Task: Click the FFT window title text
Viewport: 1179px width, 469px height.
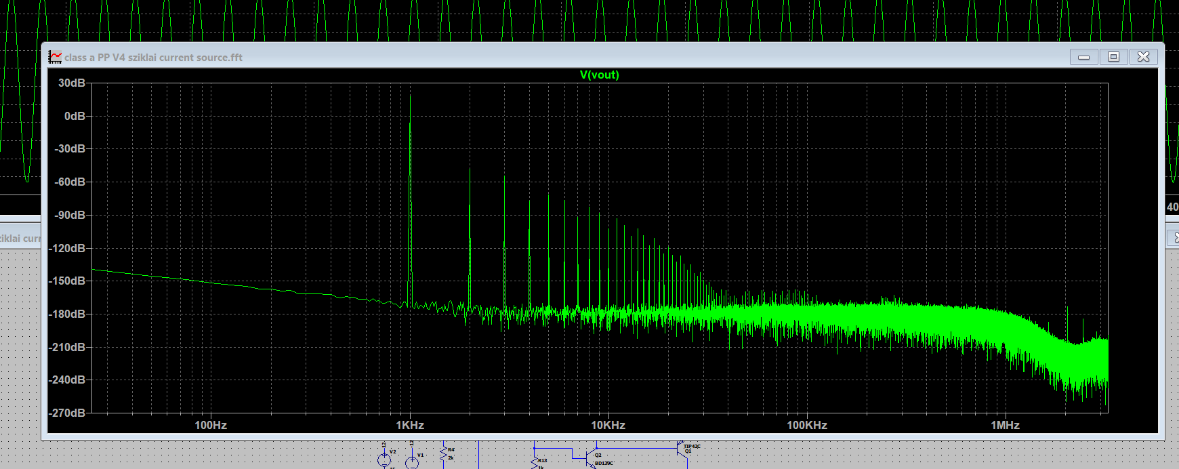Action: tap(154, 58)
